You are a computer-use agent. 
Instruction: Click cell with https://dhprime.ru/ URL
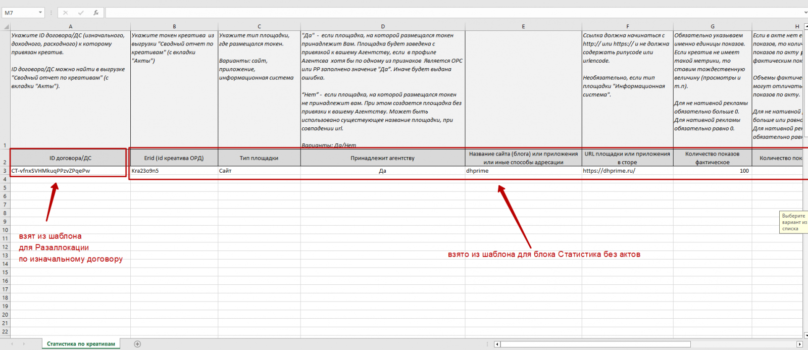(x=627, y=171)
